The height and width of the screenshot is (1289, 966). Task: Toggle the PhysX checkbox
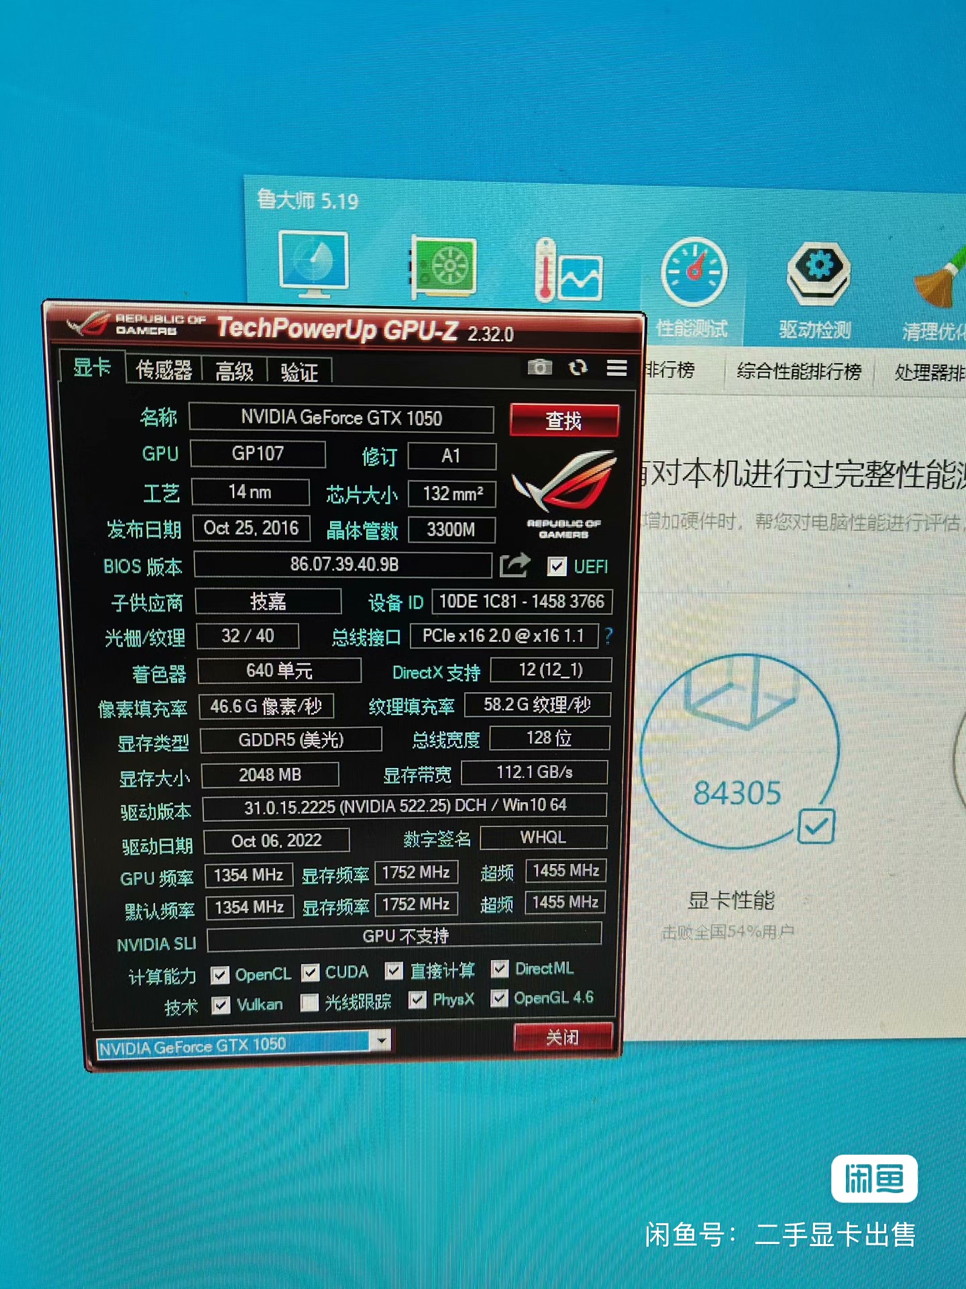(x=417, y=1000)
